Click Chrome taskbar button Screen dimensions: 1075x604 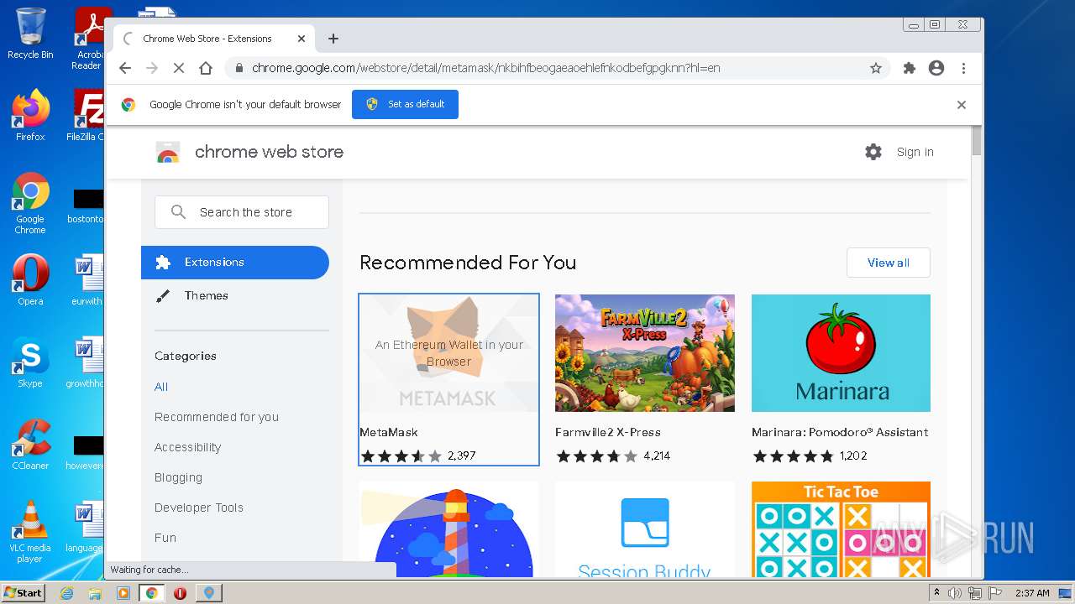pyautogui.click(x=152, y=593)
